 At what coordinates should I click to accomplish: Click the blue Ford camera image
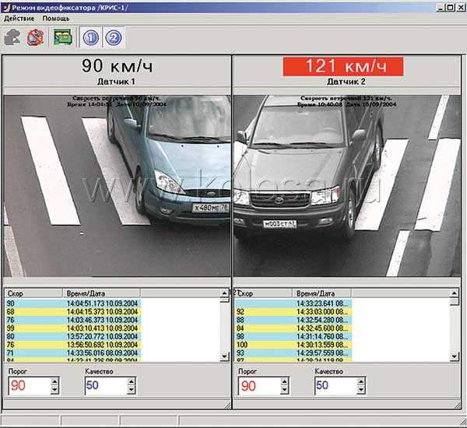(x=117, y=187)
